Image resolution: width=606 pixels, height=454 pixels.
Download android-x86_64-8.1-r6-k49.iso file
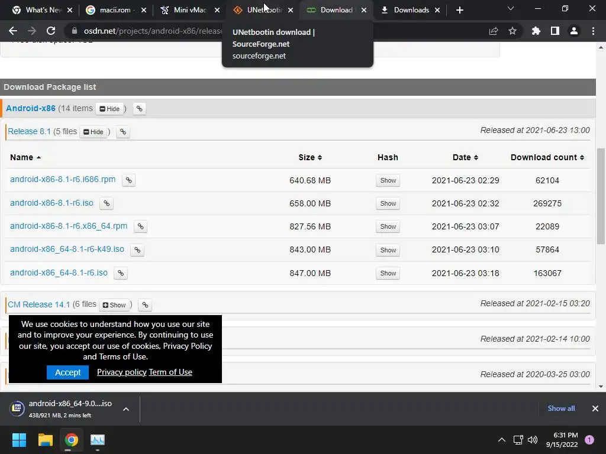click(67, 249)
